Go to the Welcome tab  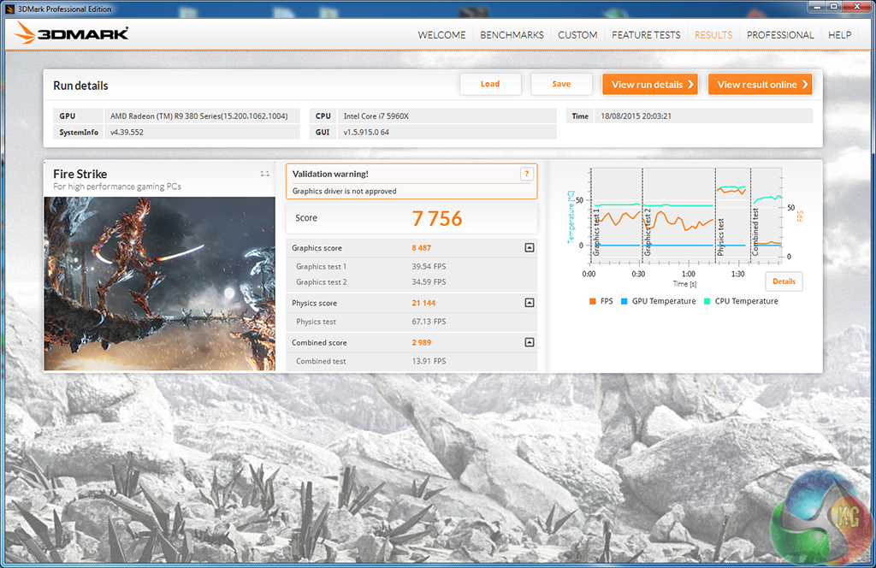pos(441,35)
